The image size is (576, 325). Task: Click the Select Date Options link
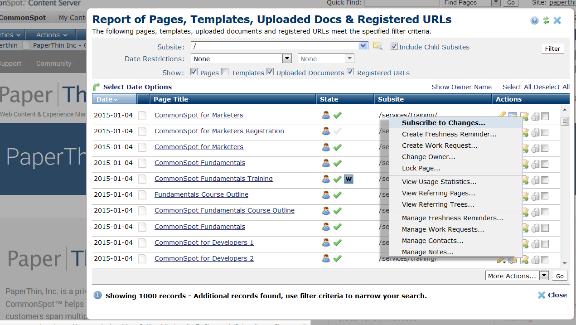[137, 87]
